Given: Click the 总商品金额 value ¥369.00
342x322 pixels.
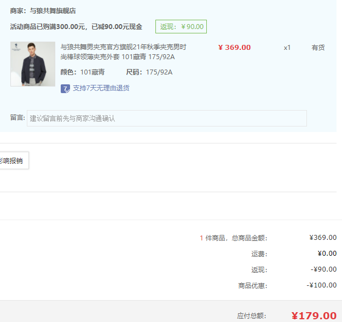Looking at the screenshot, I should point(323,238).
